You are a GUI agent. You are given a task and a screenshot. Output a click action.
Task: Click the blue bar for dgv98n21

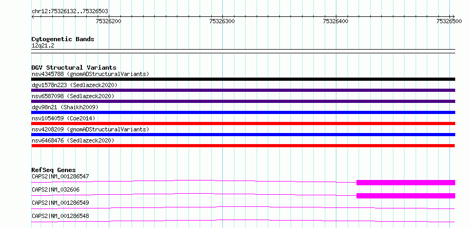point(243,112)
